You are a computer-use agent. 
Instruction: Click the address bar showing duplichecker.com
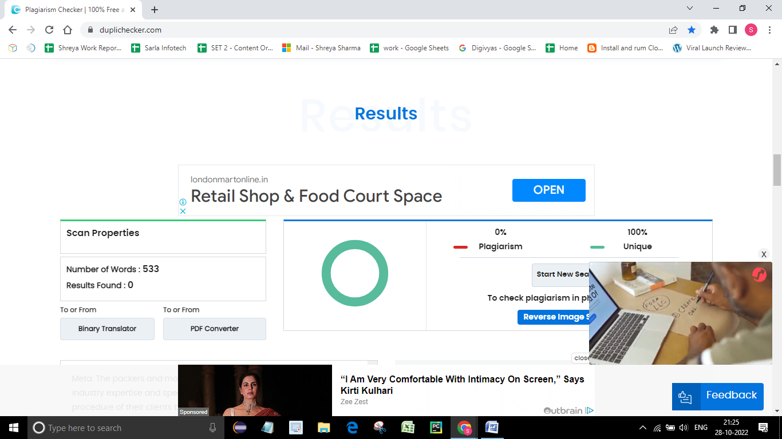click(372, 30)
